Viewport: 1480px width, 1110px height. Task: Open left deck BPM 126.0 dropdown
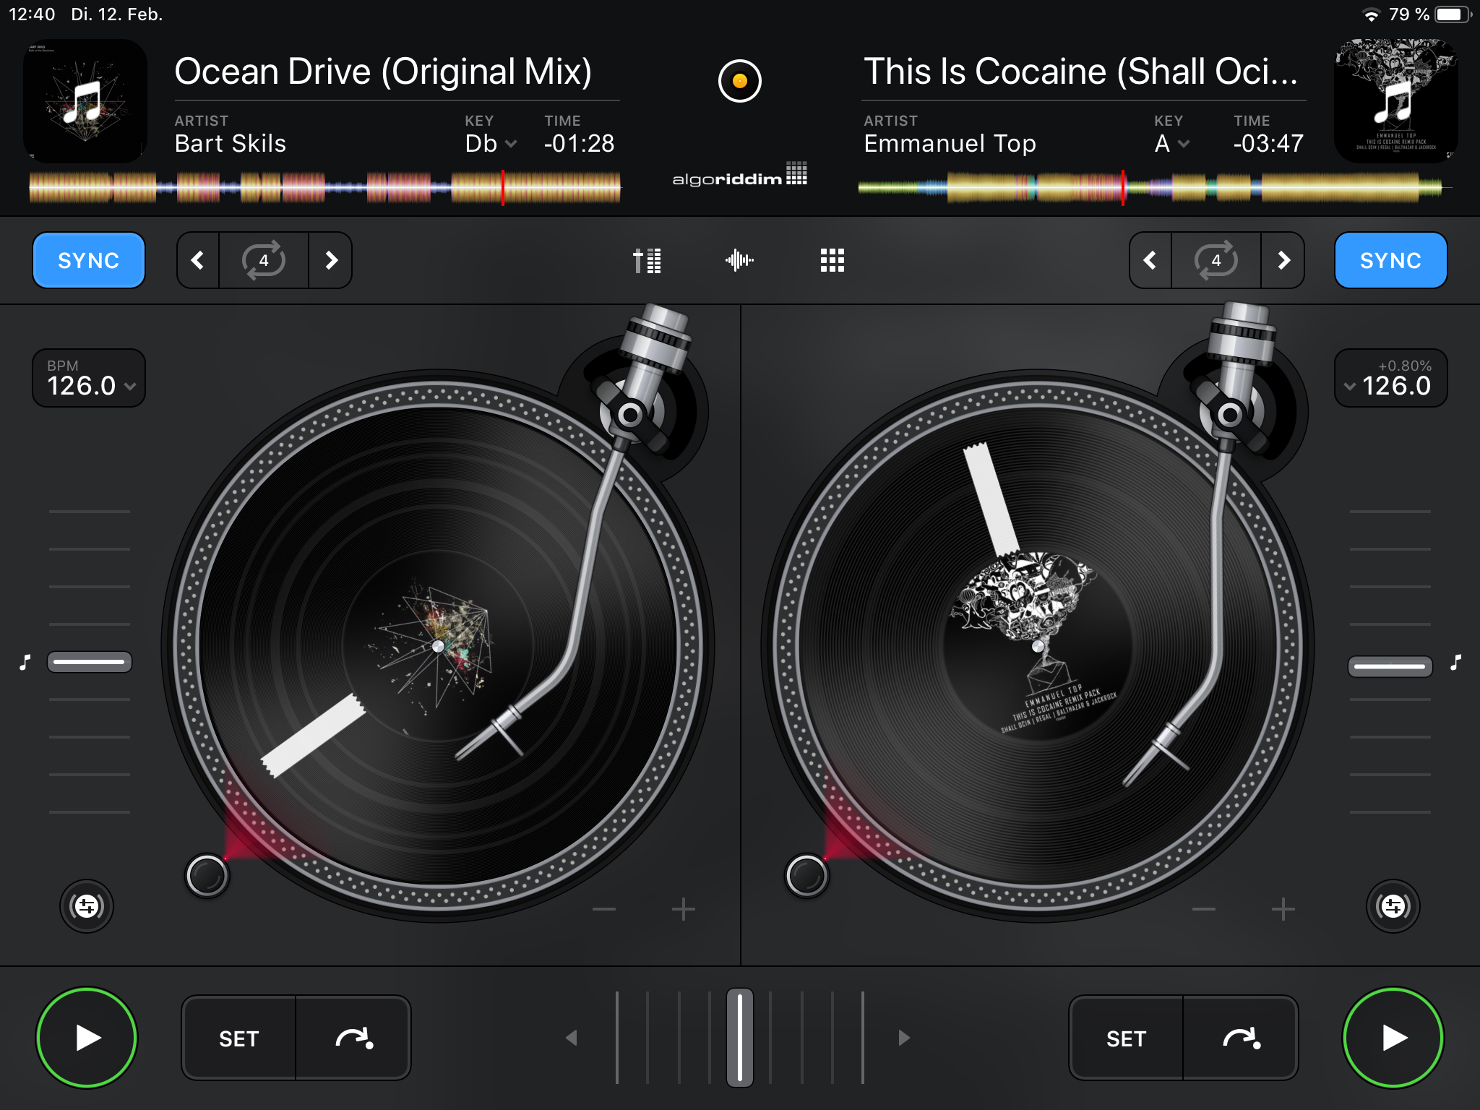(x=89, y=379)
